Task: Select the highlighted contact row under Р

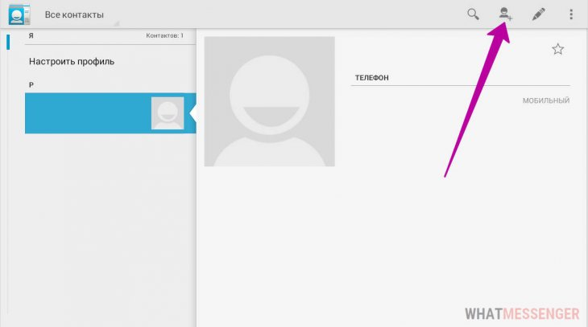Action: click(110, 113)
